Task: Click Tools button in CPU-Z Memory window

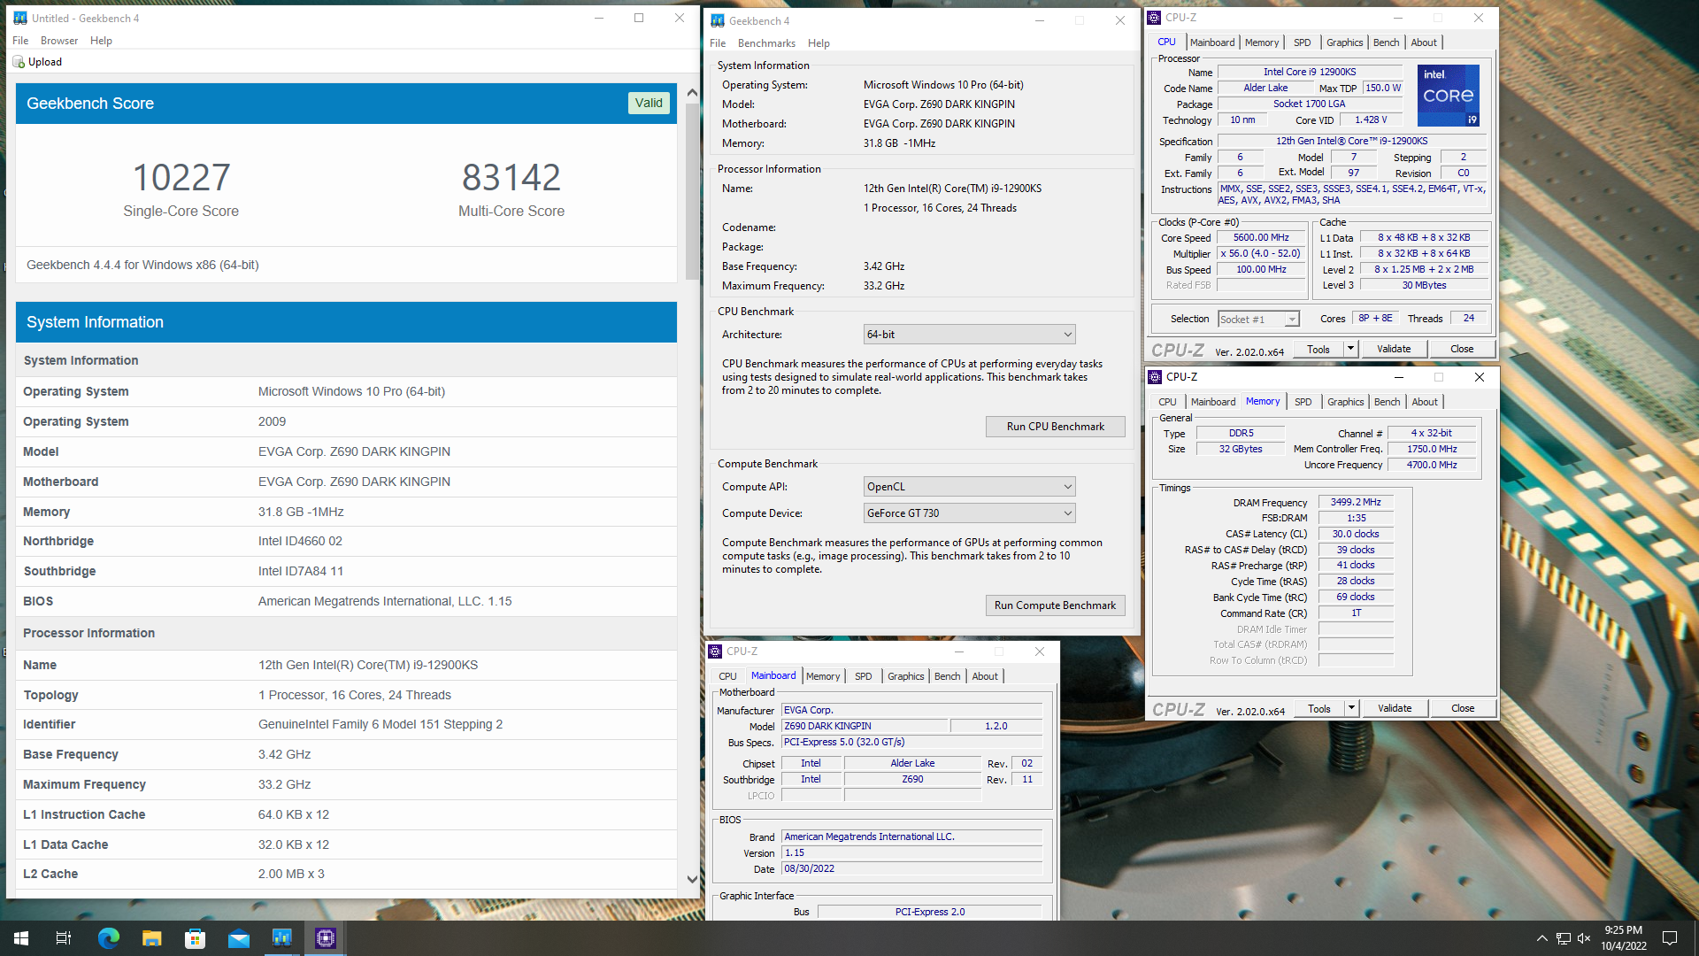Action: (1318, 708)
